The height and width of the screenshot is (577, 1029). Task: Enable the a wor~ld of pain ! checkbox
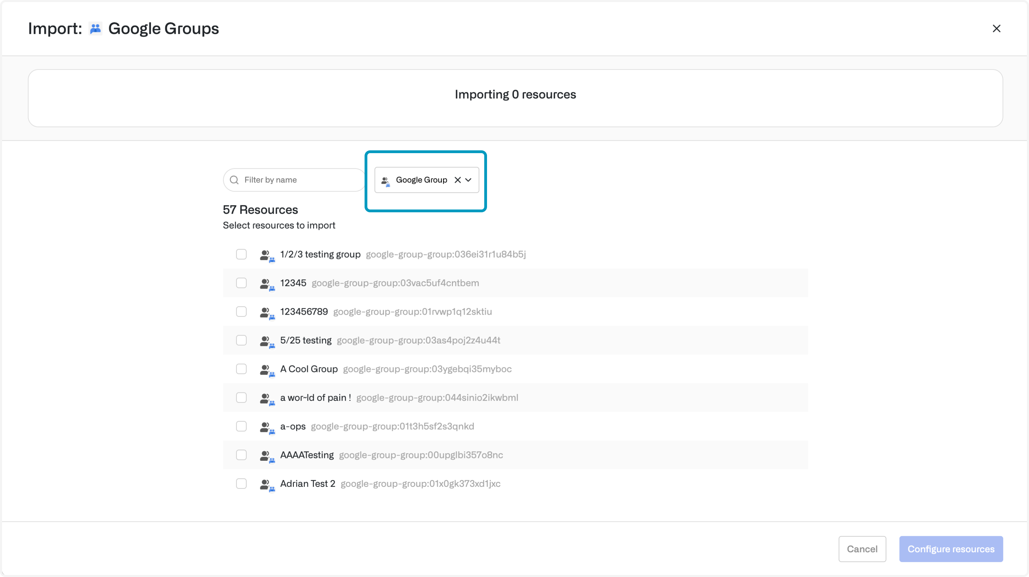(241, 397)
